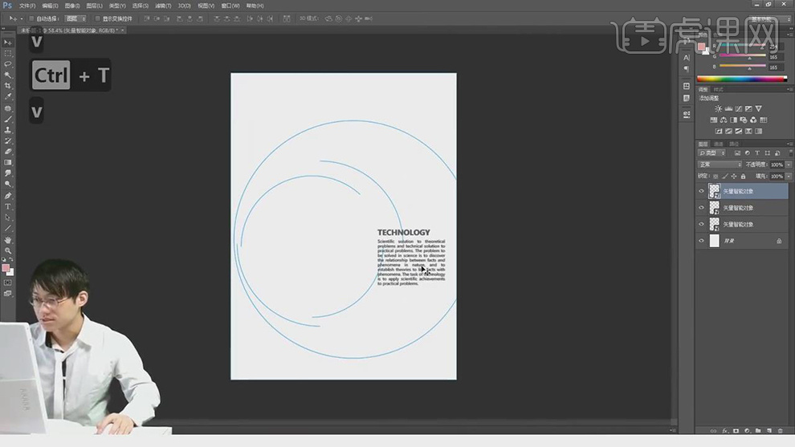Pick the Brush tool
This screenshot has height=447, width=795.
coord(8,119)
